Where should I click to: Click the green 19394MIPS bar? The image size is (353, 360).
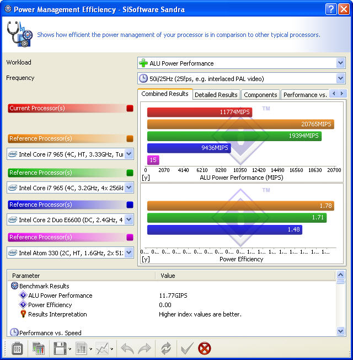[x=234, y=136]
